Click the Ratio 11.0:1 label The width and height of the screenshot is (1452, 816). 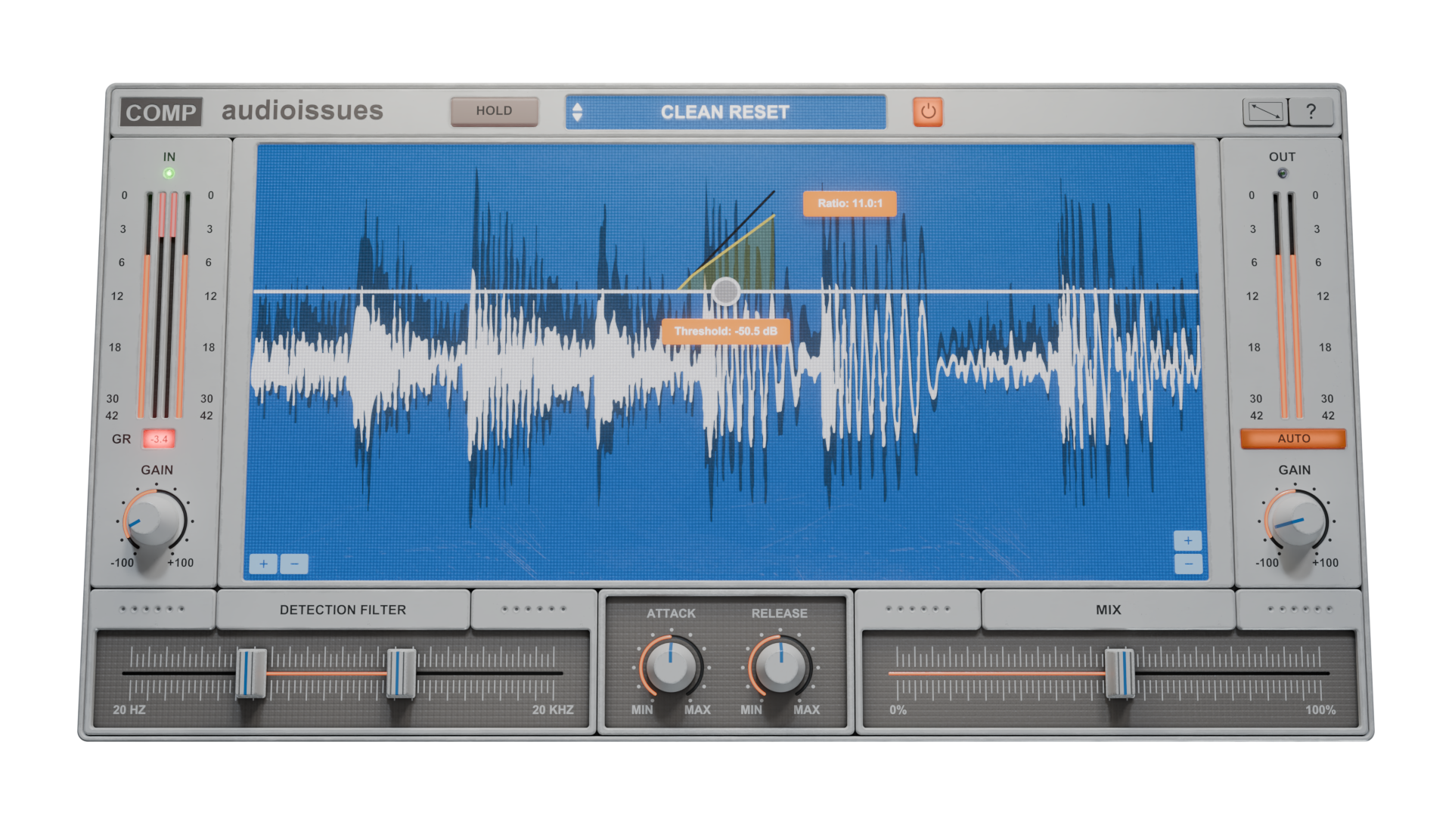pos(849,203)
